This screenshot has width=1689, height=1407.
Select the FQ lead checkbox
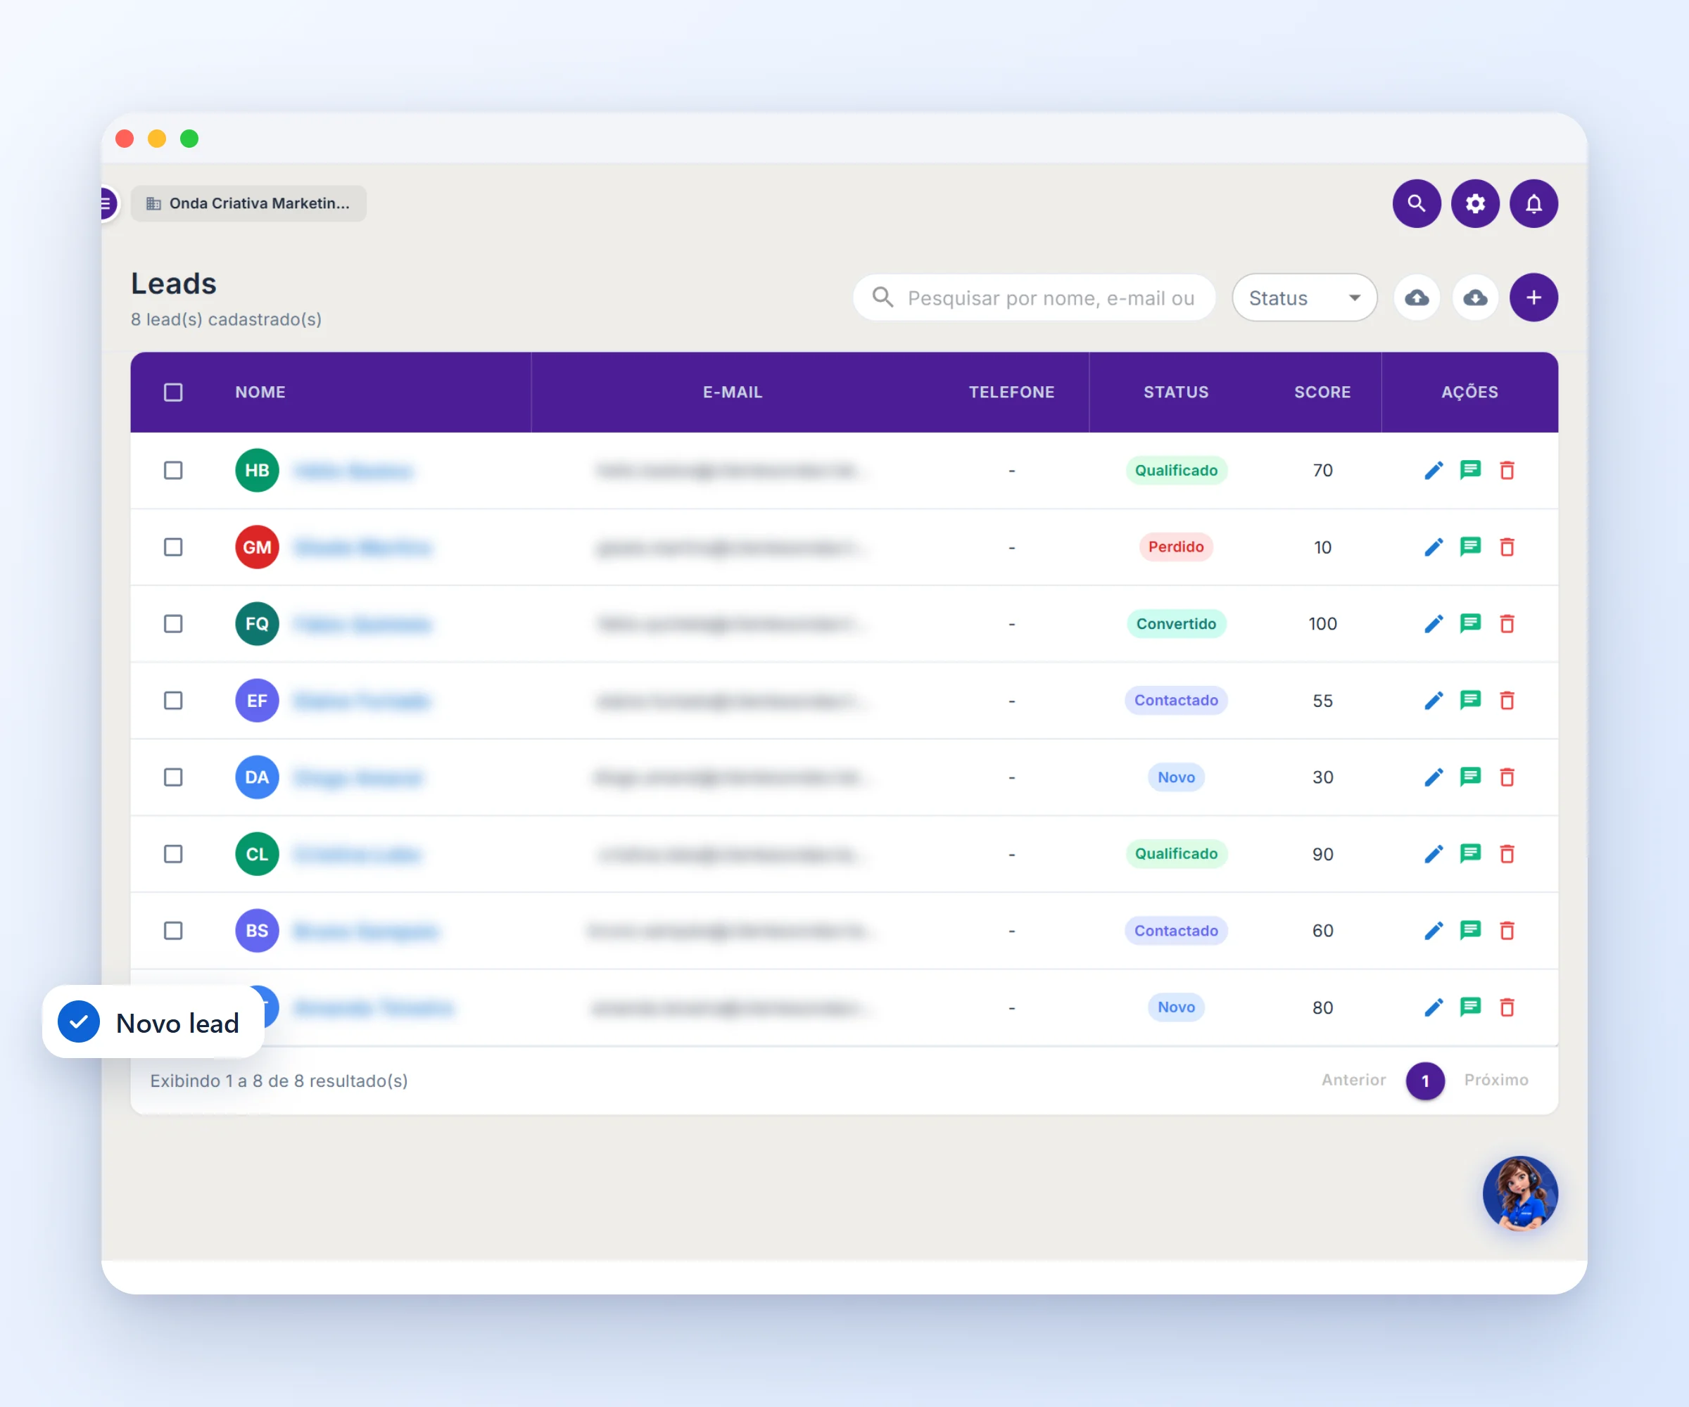coord(173,624)
